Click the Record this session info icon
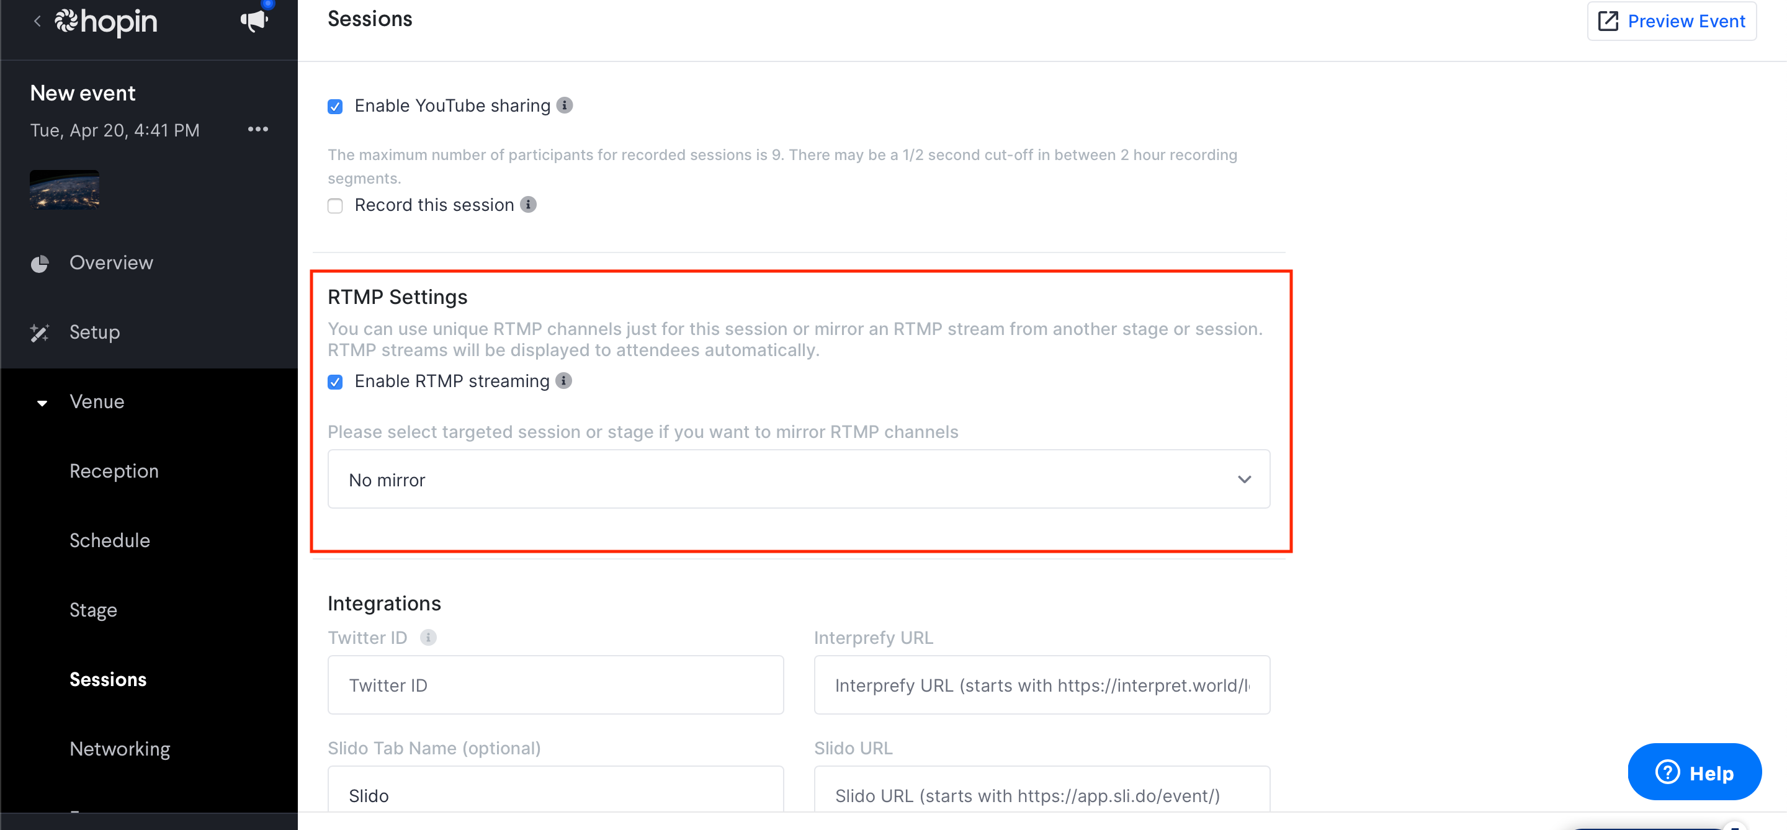 pyautogui.click(x=528, y=205)
